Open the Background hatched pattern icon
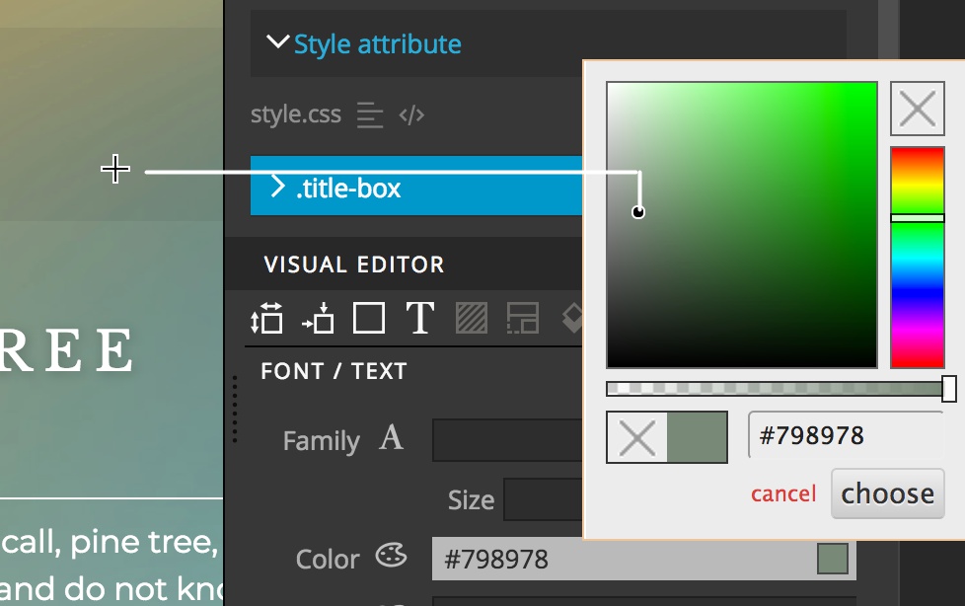 (472, 318)
